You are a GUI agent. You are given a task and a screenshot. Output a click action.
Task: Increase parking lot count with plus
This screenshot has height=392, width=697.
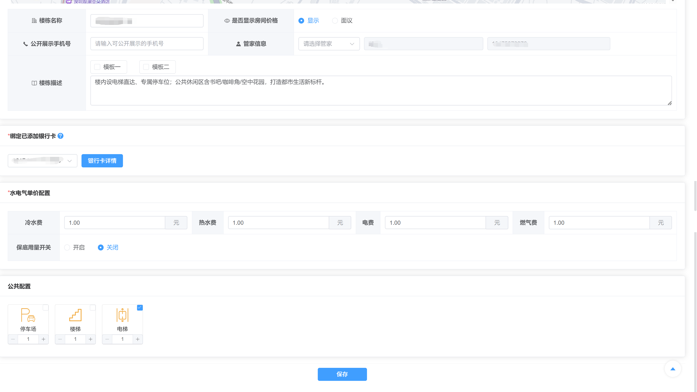[44, 339]
